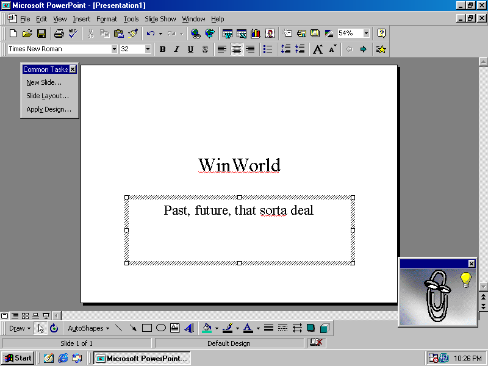Viewport: 488px width, 366px height.
Task: Click Slide Layout in Common Tasks
Action: click(x=48, y=96)
